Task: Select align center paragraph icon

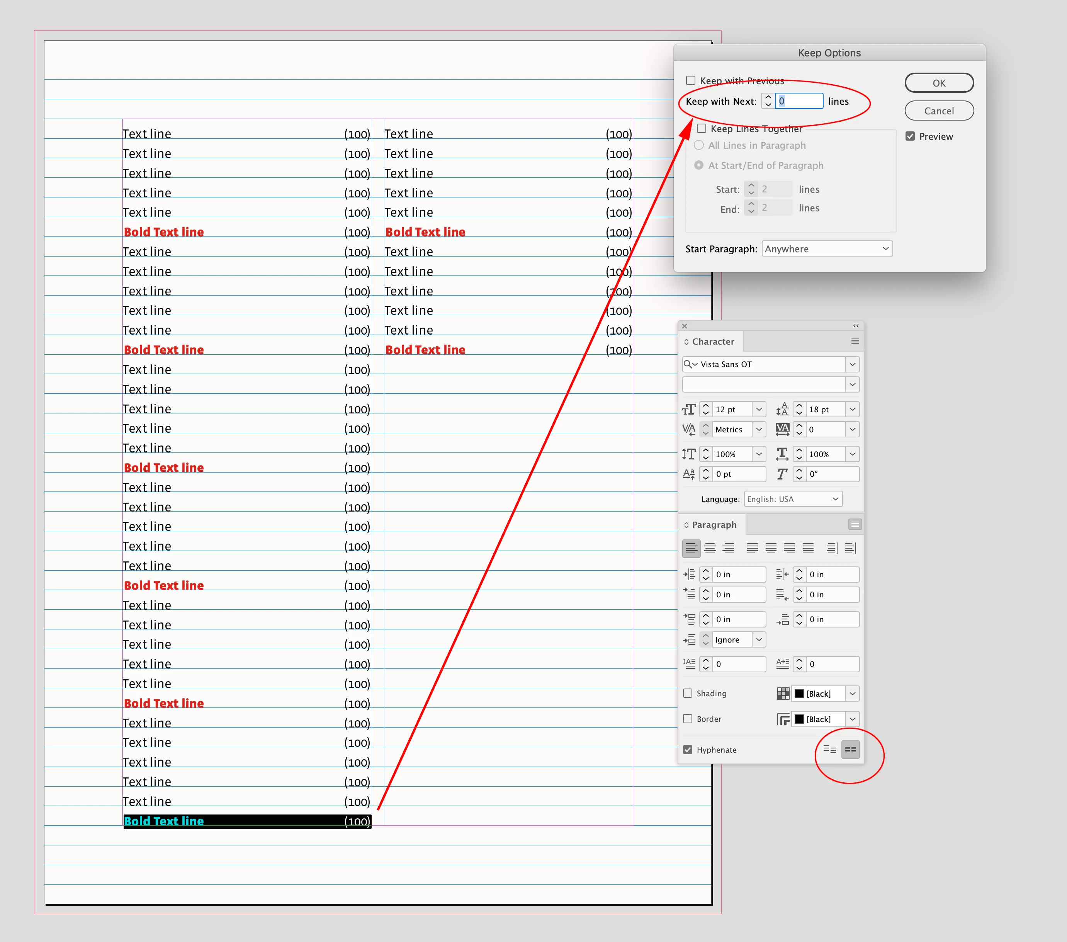Action: pos(710,548)
